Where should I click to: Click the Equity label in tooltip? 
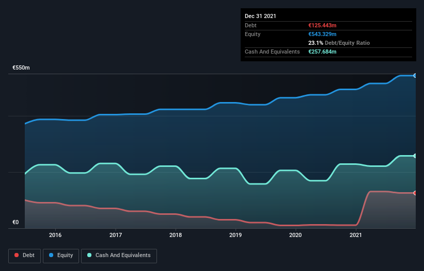253,34
